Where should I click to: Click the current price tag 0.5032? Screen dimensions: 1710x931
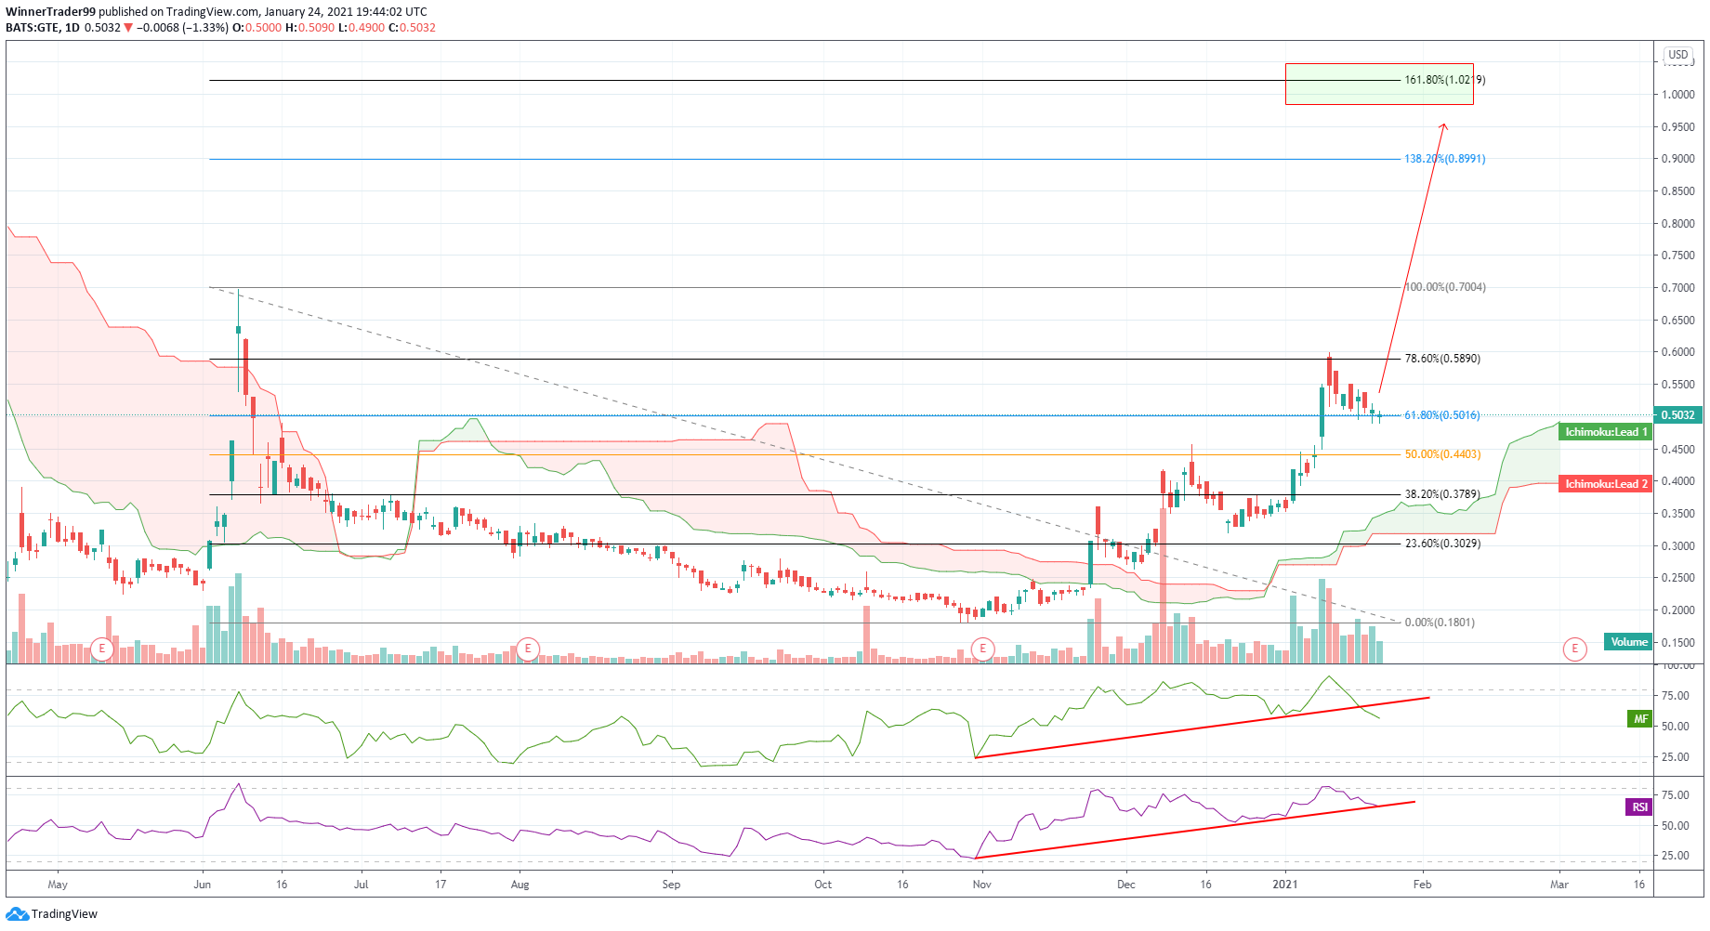click(1677, 415)
